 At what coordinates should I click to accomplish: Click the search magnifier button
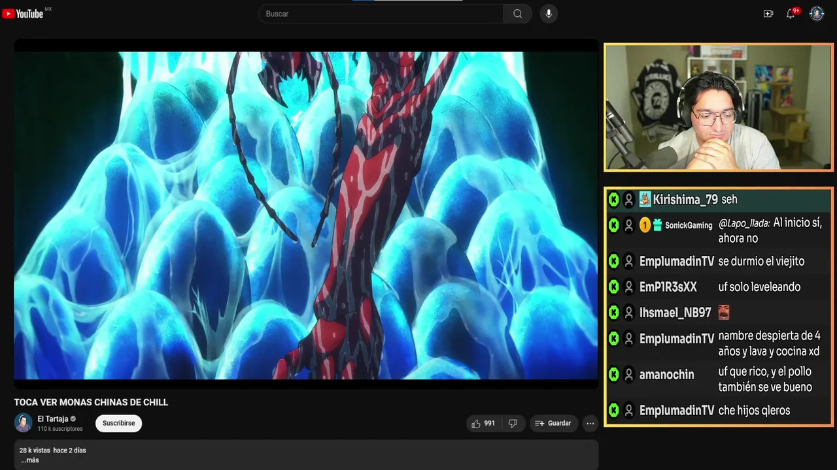coord(517,14)
